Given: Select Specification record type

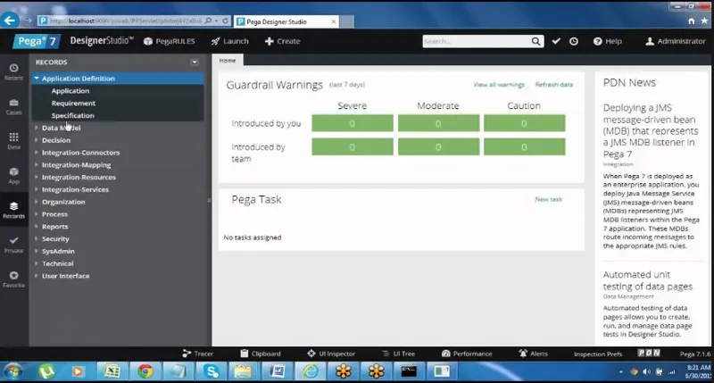Looking at the screenshot, I should click(73, 115).
